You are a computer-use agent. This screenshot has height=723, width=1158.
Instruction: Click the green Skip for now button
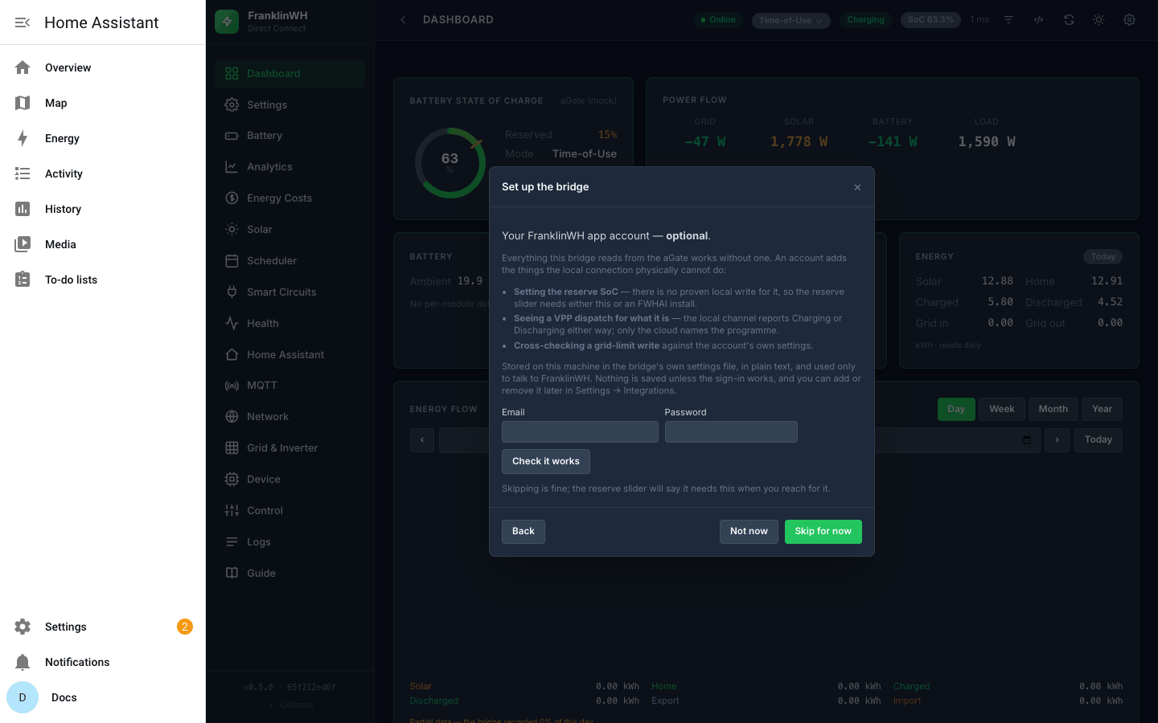pyautogui.click(x=823, y=532)
